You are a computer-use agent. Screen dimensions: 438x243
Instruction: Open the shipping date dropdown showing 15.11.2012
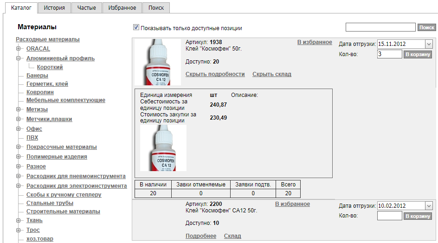[428, 44]
